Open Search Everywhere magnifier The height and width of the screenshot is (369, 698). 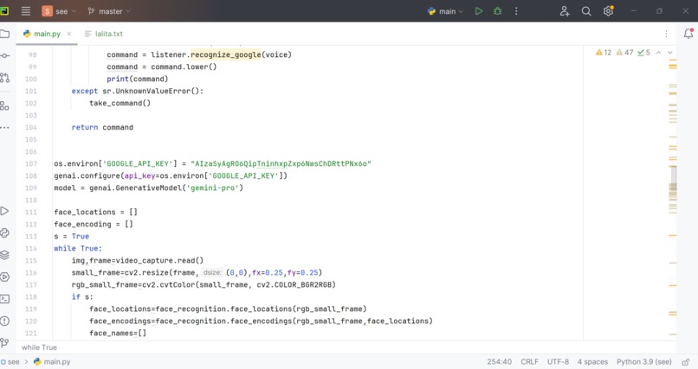coord(586,11)
